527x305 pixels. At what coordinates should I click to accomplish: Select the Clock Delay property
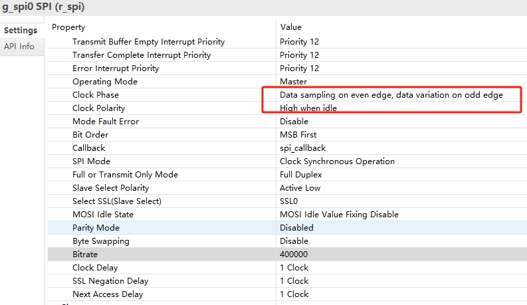click(95, 268)
